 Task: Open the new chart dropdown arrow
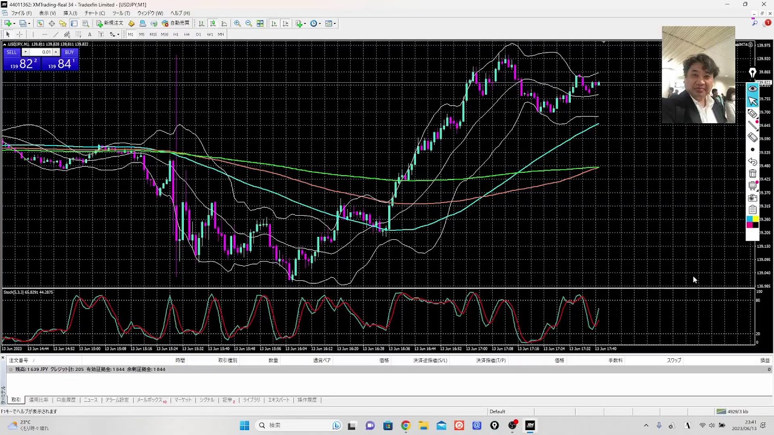[15, 24]
